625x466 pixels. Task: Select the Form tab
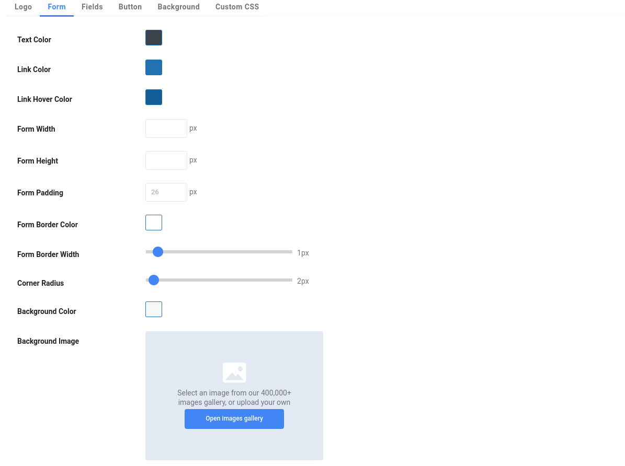pos(56,7)
